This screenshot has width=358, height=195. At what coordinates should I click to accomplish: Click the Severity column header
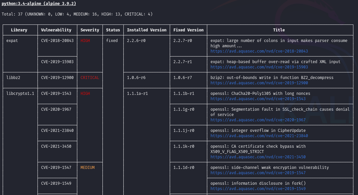[x=90, y=30]
